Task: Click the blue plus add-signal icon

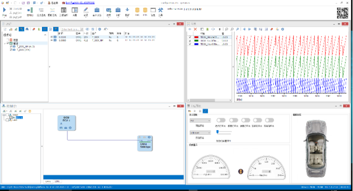Action: tap(190, 29)
